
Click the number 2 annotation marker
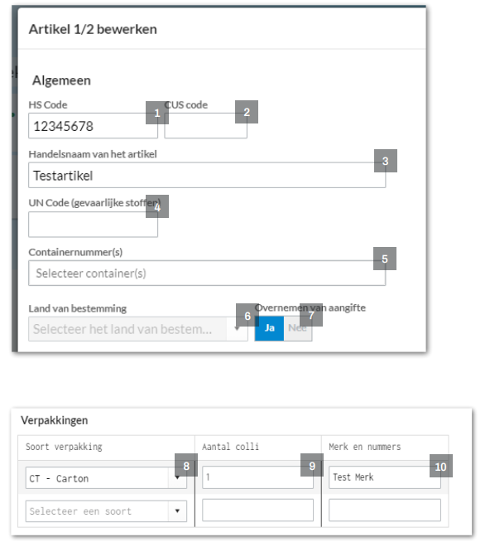247,112
